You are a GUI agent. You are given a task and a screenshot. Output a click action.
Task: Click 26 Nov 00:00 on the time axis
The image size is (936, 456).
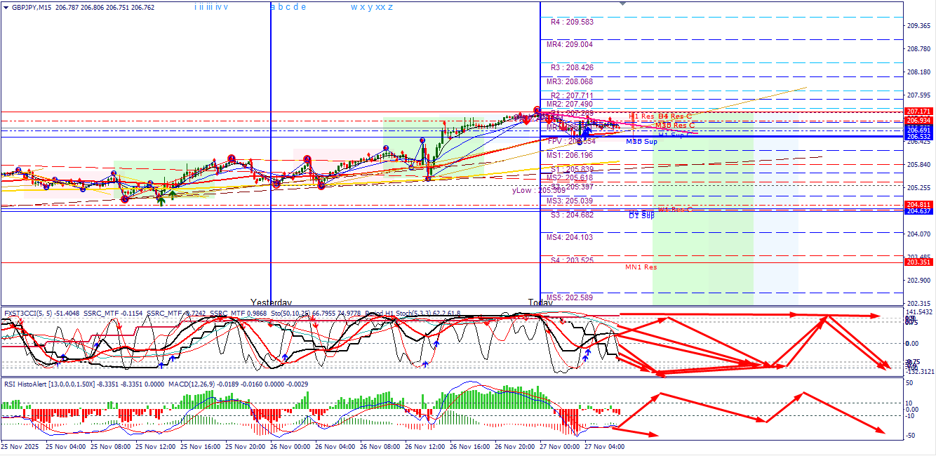(x=290, y=446)
